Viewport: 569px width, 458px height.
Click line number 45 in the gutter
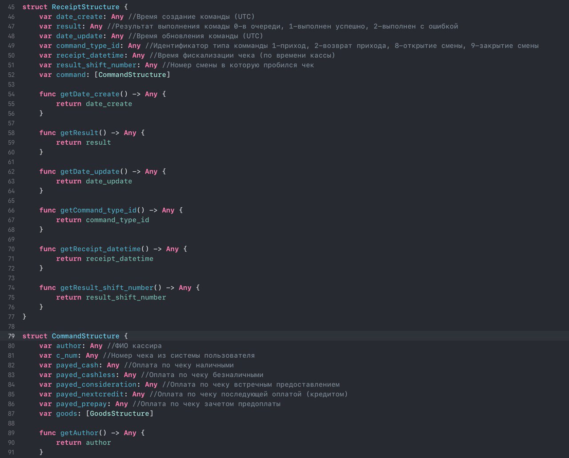[11, 7]
